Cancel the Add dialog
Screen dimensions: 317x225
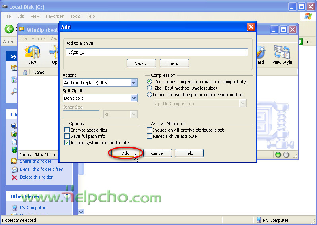click(x=158, y=153)
